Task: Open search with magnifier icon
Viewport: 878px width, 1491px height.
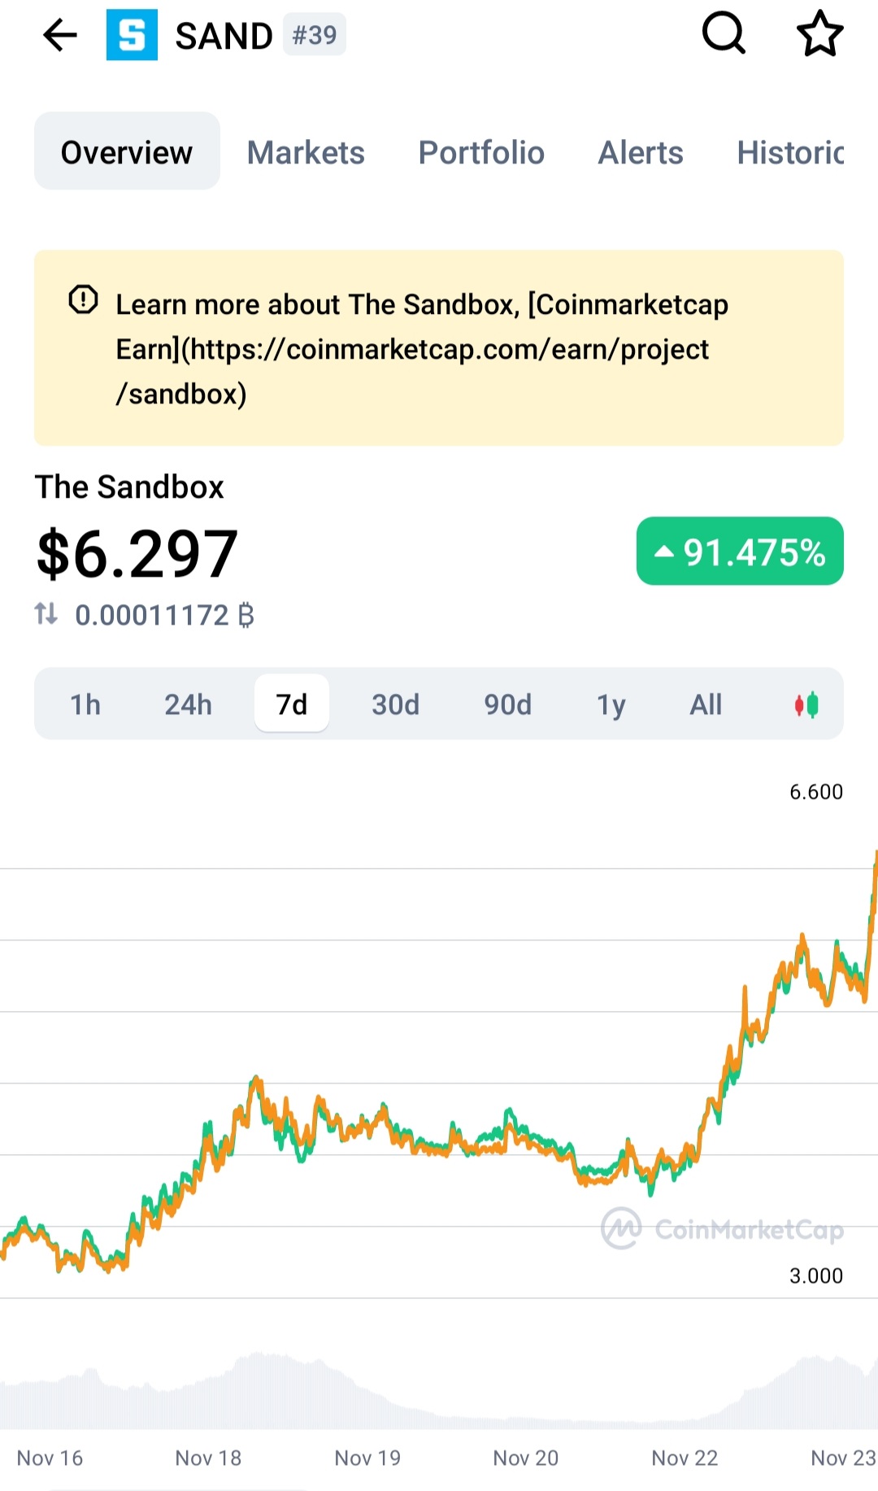Action: (723, 34)
